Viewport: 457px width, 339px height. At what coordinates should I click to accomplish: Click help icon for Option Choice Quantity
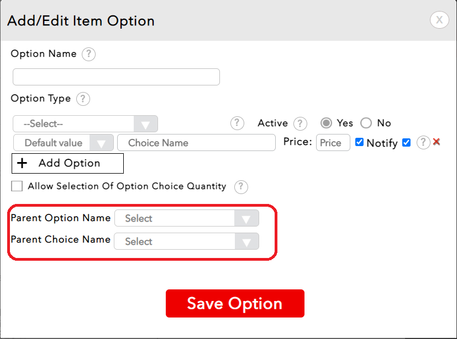pos(241,187)
